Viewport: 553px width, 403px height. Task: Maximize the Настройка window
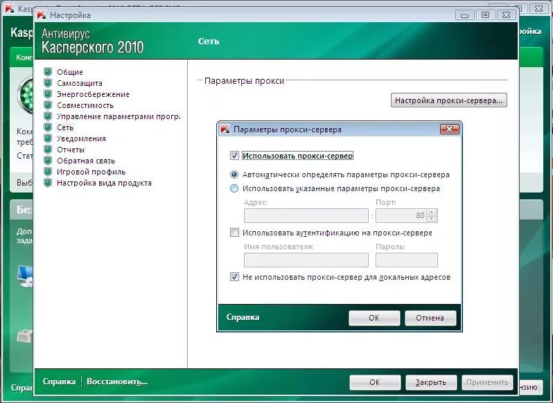(x=486, y=15)
